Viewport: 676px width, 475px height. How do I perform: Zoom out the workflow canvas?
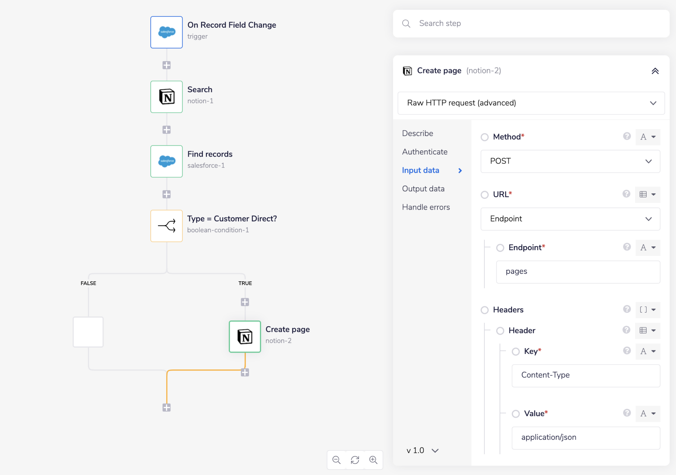point(336,460)
